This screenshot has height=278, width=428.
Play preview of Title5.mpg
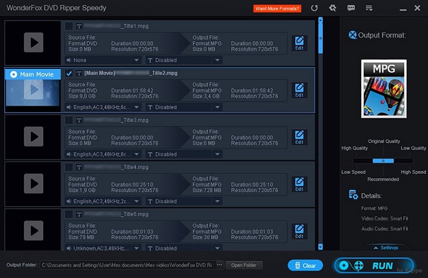click(x=33, y=230)
